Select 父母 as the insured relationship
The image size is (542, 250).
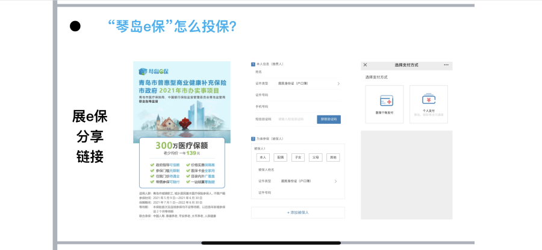coord(316,157)
